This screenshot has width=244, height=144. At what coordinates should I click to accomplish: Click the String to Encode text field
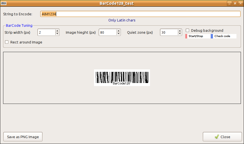point(140,14)
